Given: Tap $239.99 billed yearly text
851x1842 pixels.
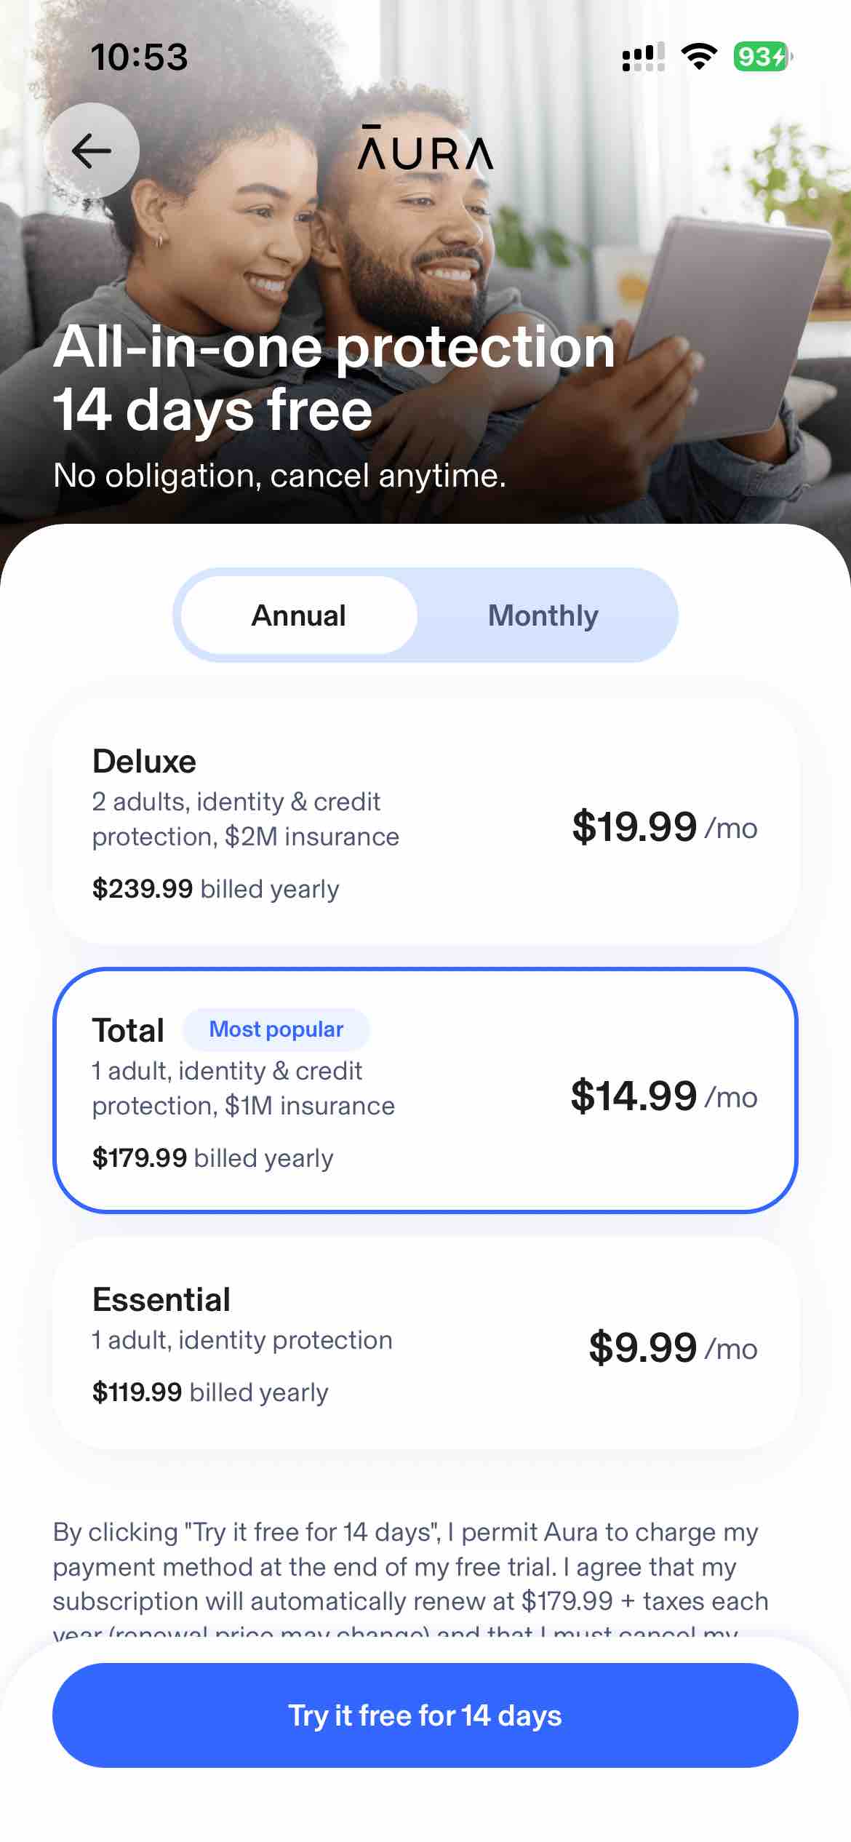Looking at the screenshot, I should (x=215, y=889).
